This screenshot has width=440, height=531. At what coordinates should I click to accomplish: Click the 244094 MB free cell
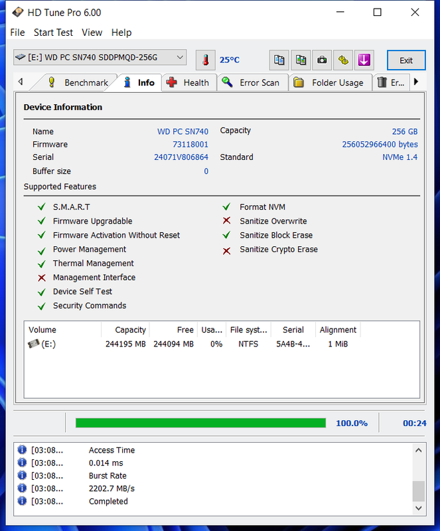coord(173,344)
